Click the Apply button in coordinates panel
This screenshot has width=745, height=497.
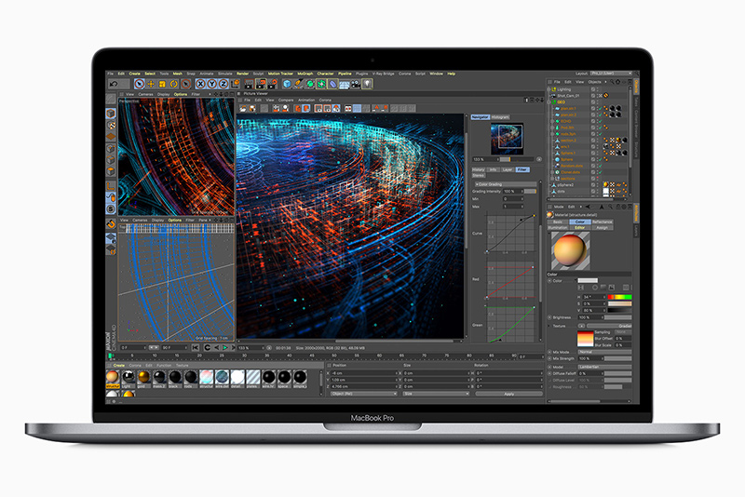(x=508, y=394)
